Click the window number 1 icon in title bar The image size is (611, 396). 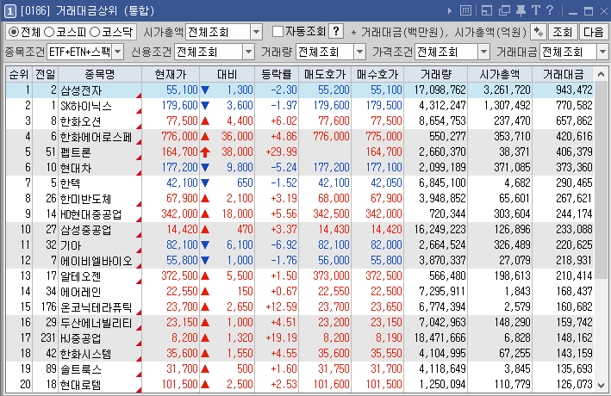pos(10,11)
